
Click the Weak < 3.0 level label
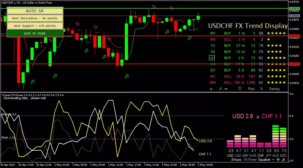coord(8,137)
